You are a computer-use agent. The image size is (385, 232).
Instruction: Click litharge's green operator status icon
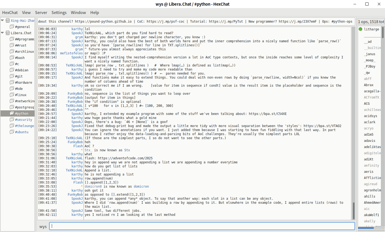point(360,29)
